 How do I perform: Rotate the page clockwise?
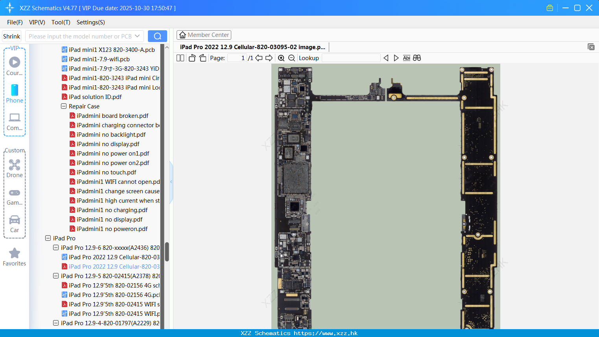[203, 58]
